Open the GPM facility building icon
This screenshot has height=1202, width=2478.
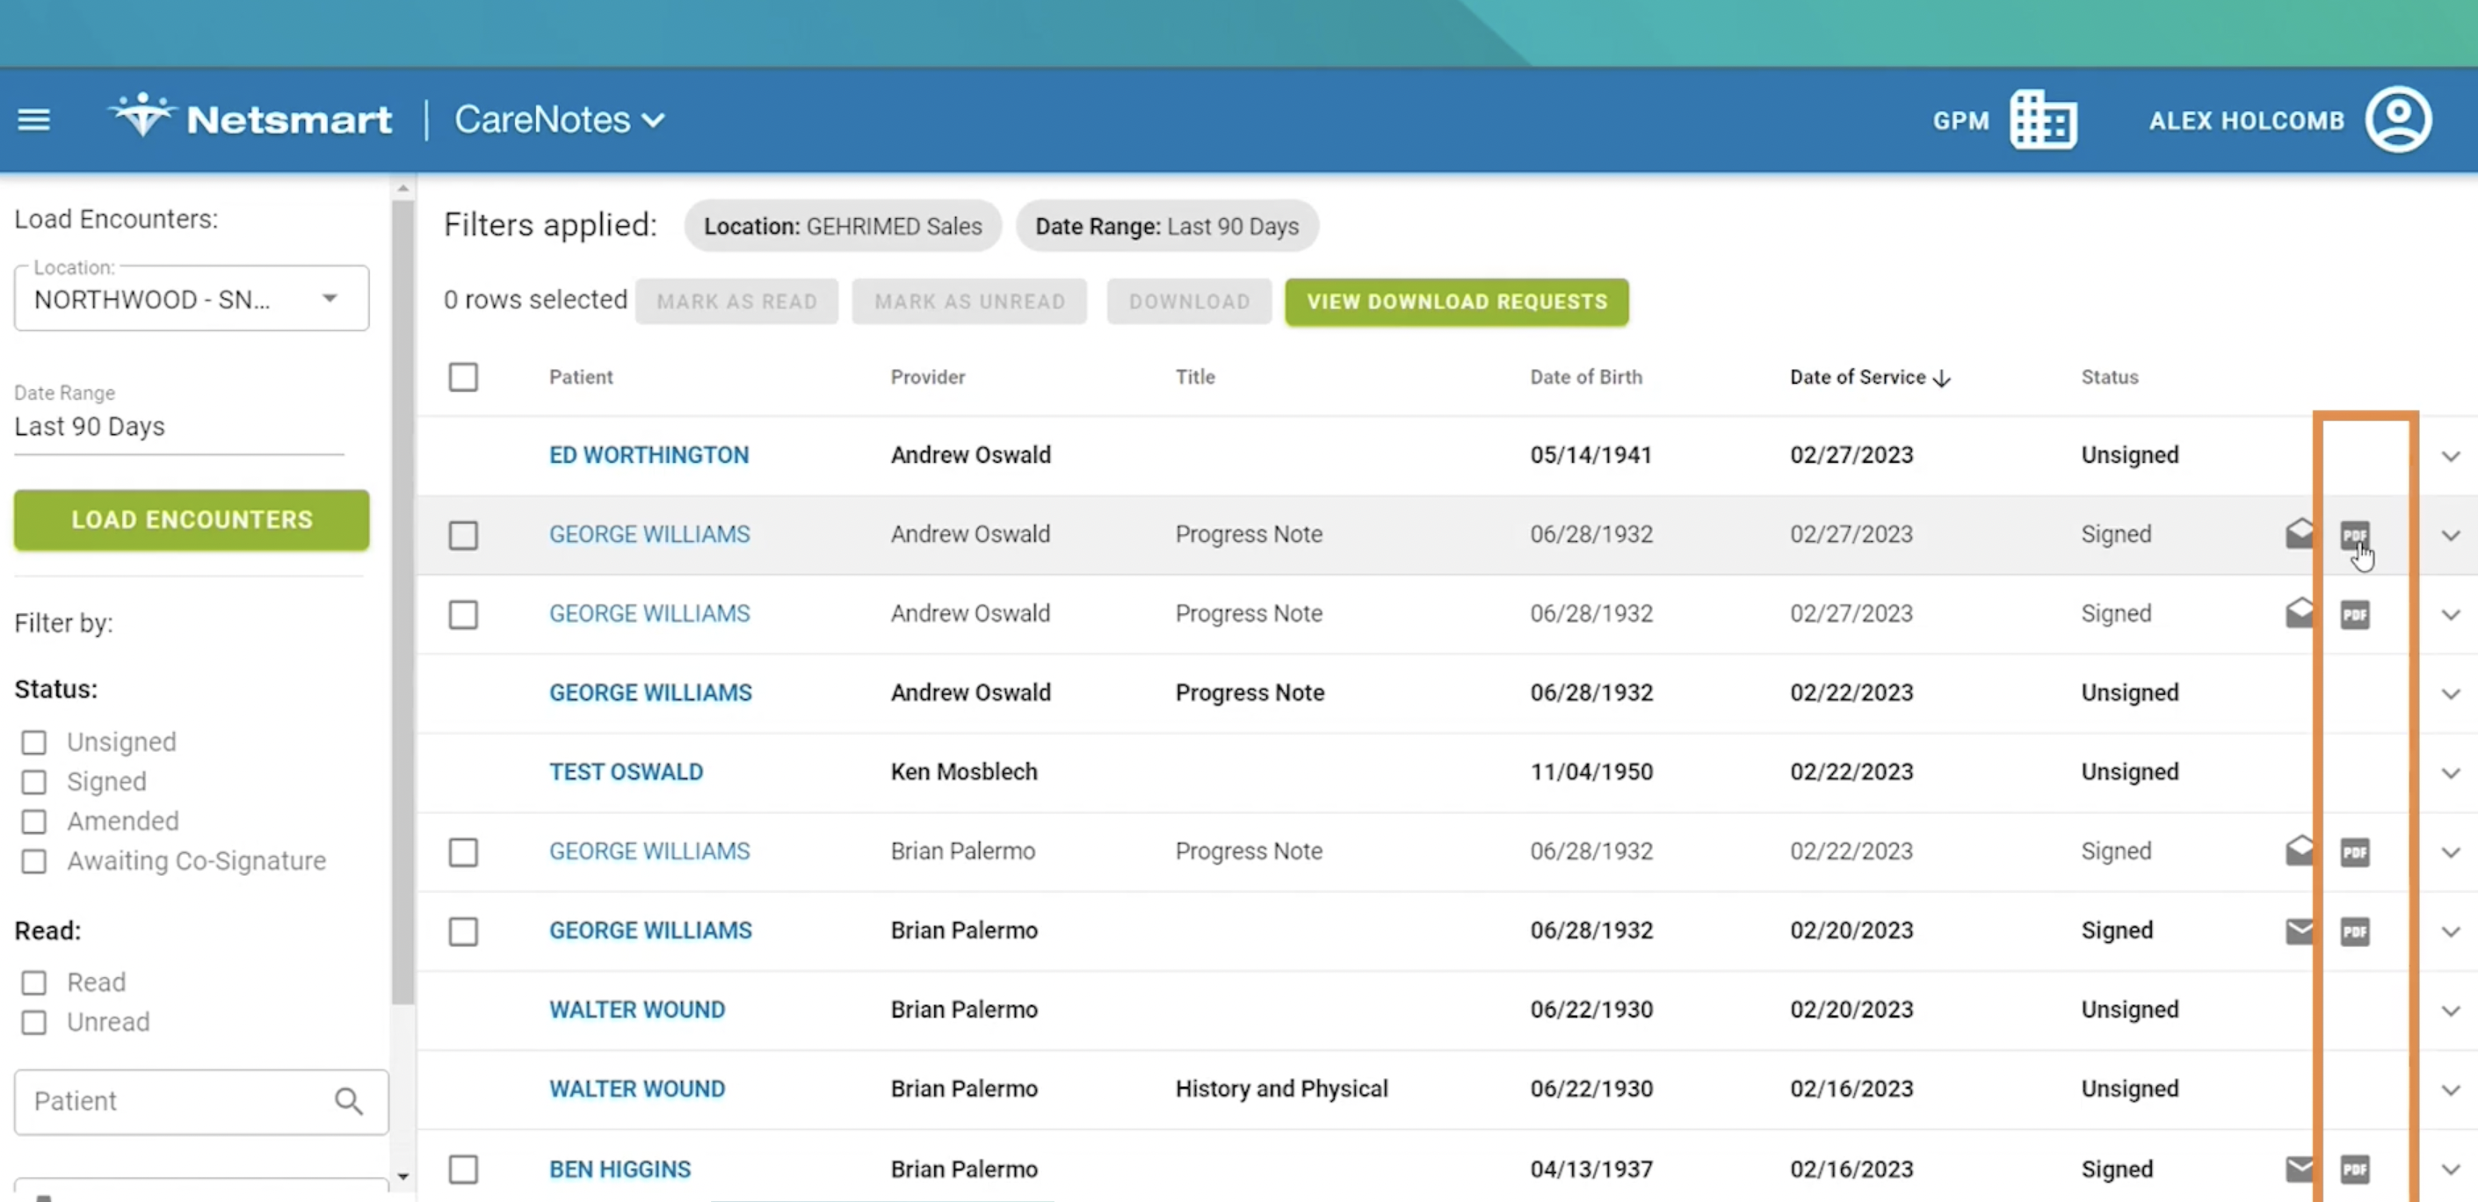coord(2043,120)
